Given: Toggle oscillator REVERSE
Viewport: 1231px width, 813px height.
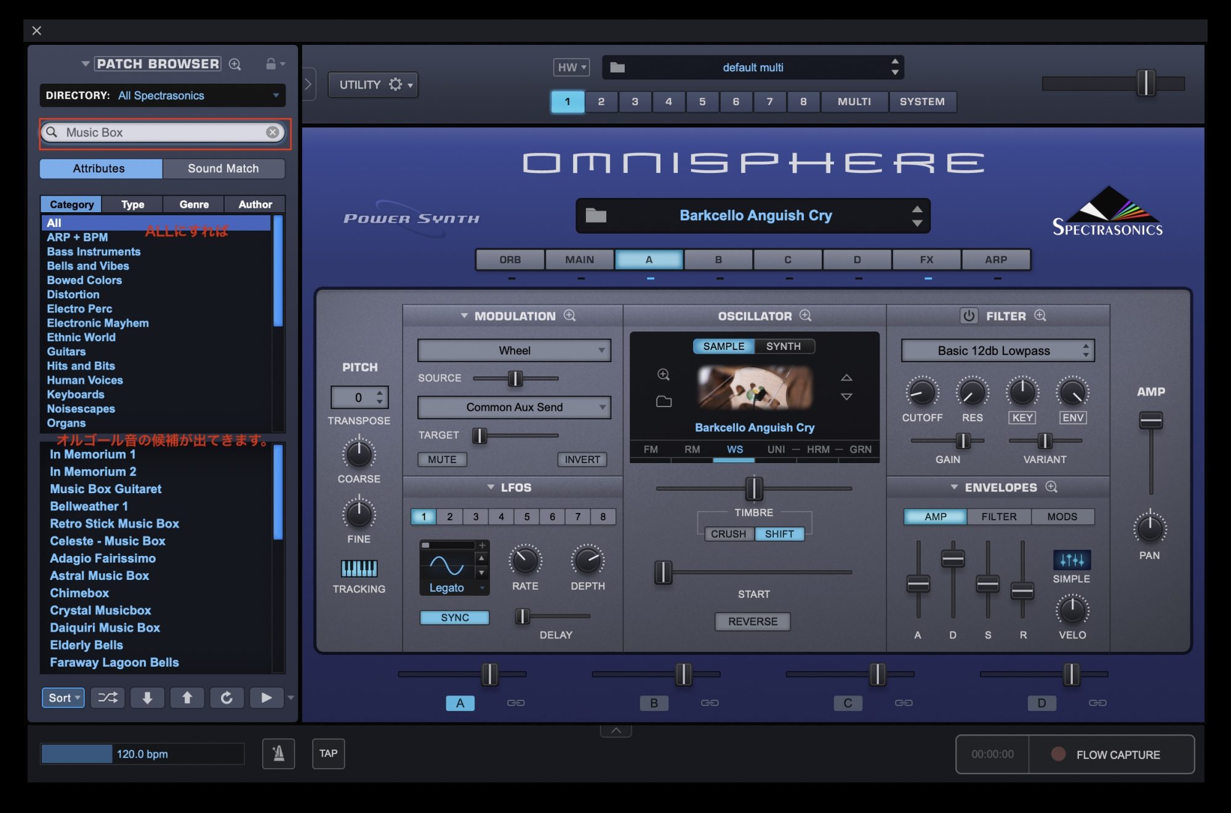Looking at the screenshot, I should click(x=752, y=621).
